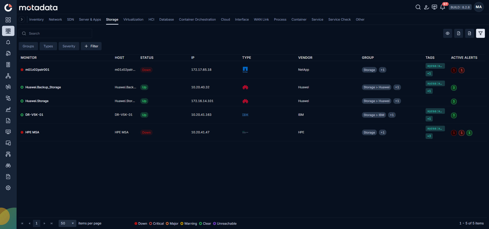The height and width of the screenshot is (229, 489).
Task: Open the monitor screen icon in top bar
Action: tap(434, 7)
